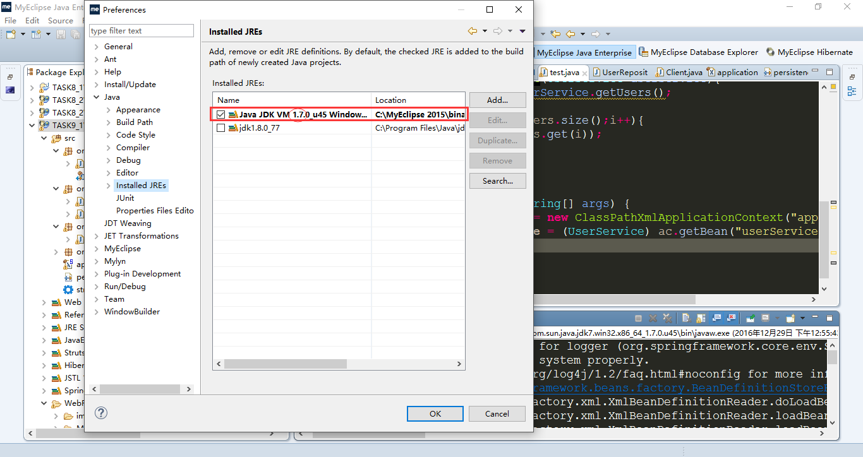Toggle show console on standard out
The image size is (863, 457).
point(716,318)
